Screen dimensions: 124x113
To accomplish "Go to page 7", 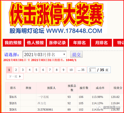I will [50, 70].
